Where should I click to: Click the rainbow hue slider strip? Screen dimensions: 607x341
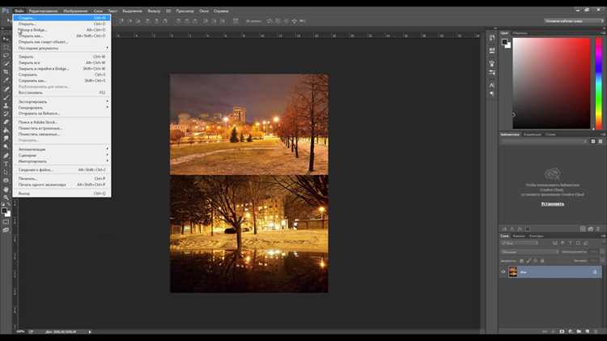(x=599, y=83)
